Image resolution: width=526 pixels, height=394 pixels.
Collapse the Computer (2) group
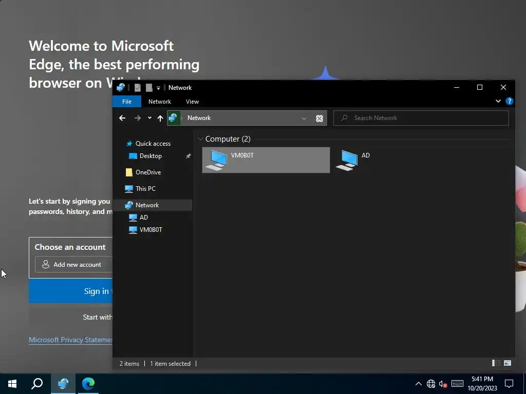click(200, 139)
